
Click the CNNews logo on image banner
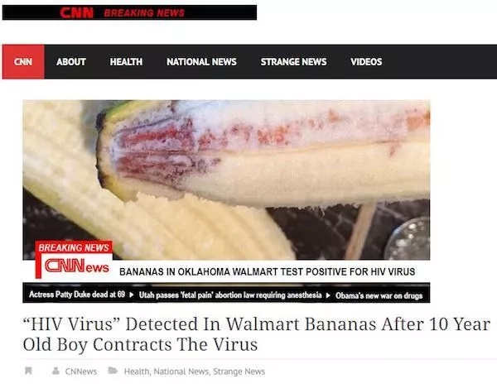(77, 266)
